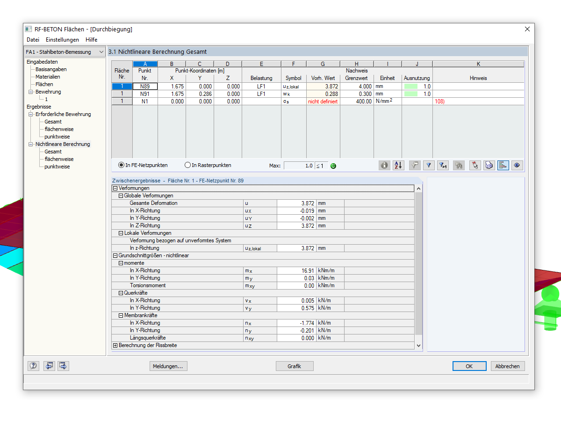Click the N91 point cell
561x421 pixels.
[145, 94]
